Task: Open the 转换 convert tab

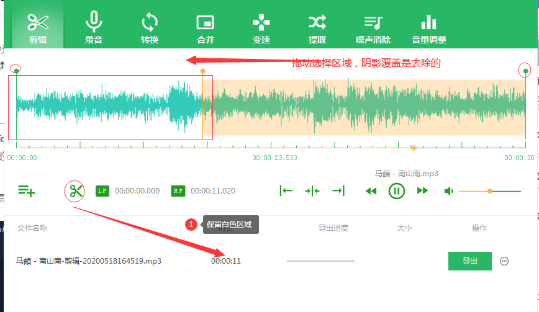Action: pyautogui.click(x=150, y=28)
